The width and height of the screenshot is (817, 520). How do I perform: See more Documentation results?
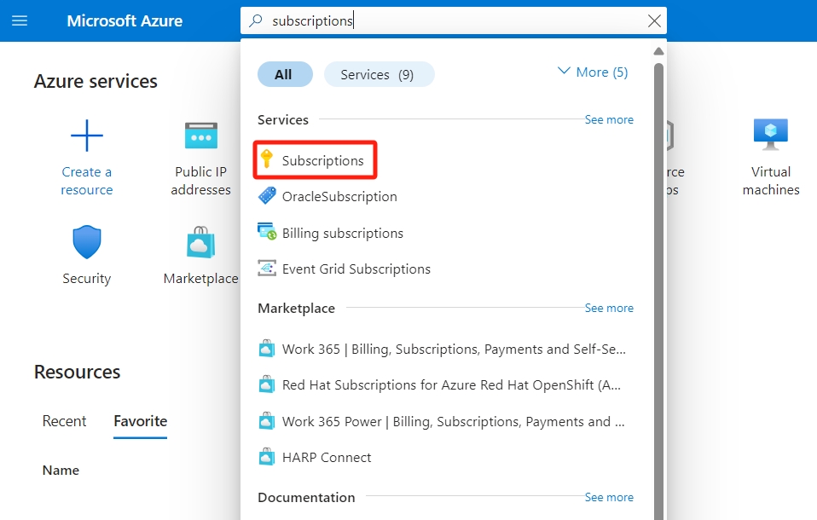608,498
